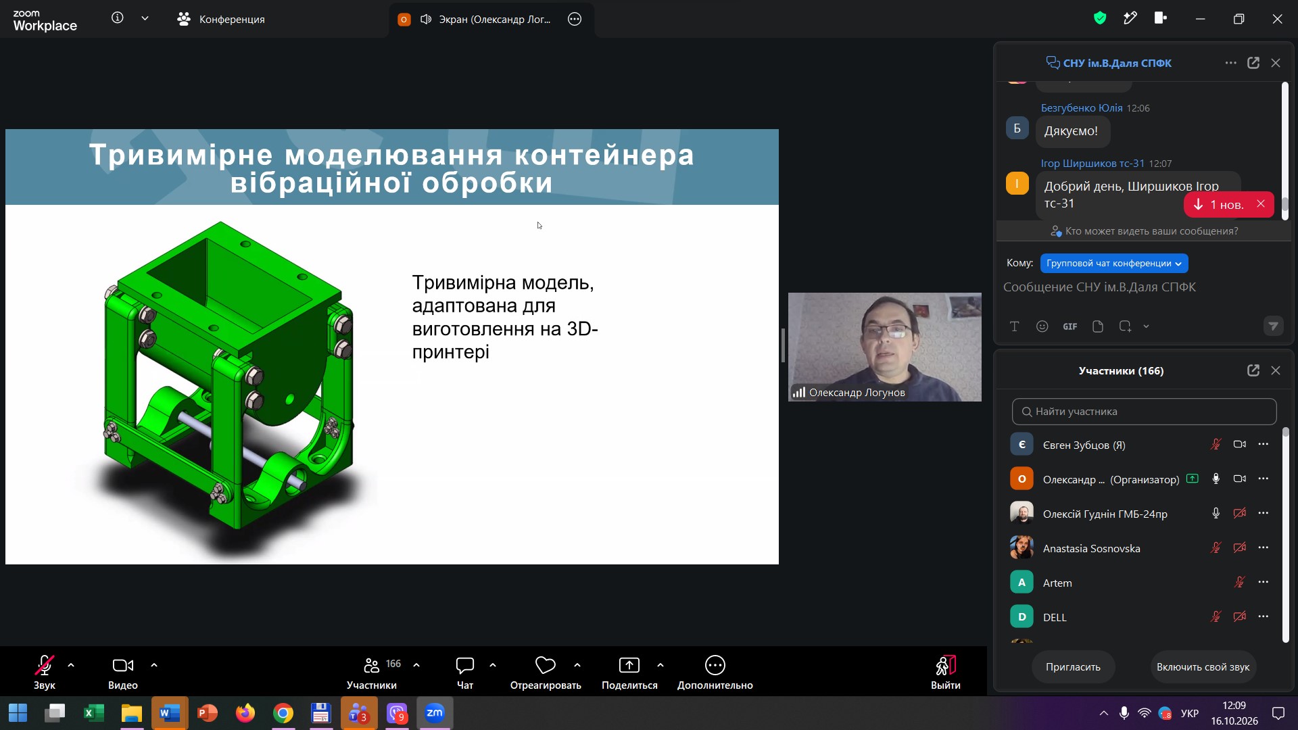Open chat panel more options menu

point(1230,63)
